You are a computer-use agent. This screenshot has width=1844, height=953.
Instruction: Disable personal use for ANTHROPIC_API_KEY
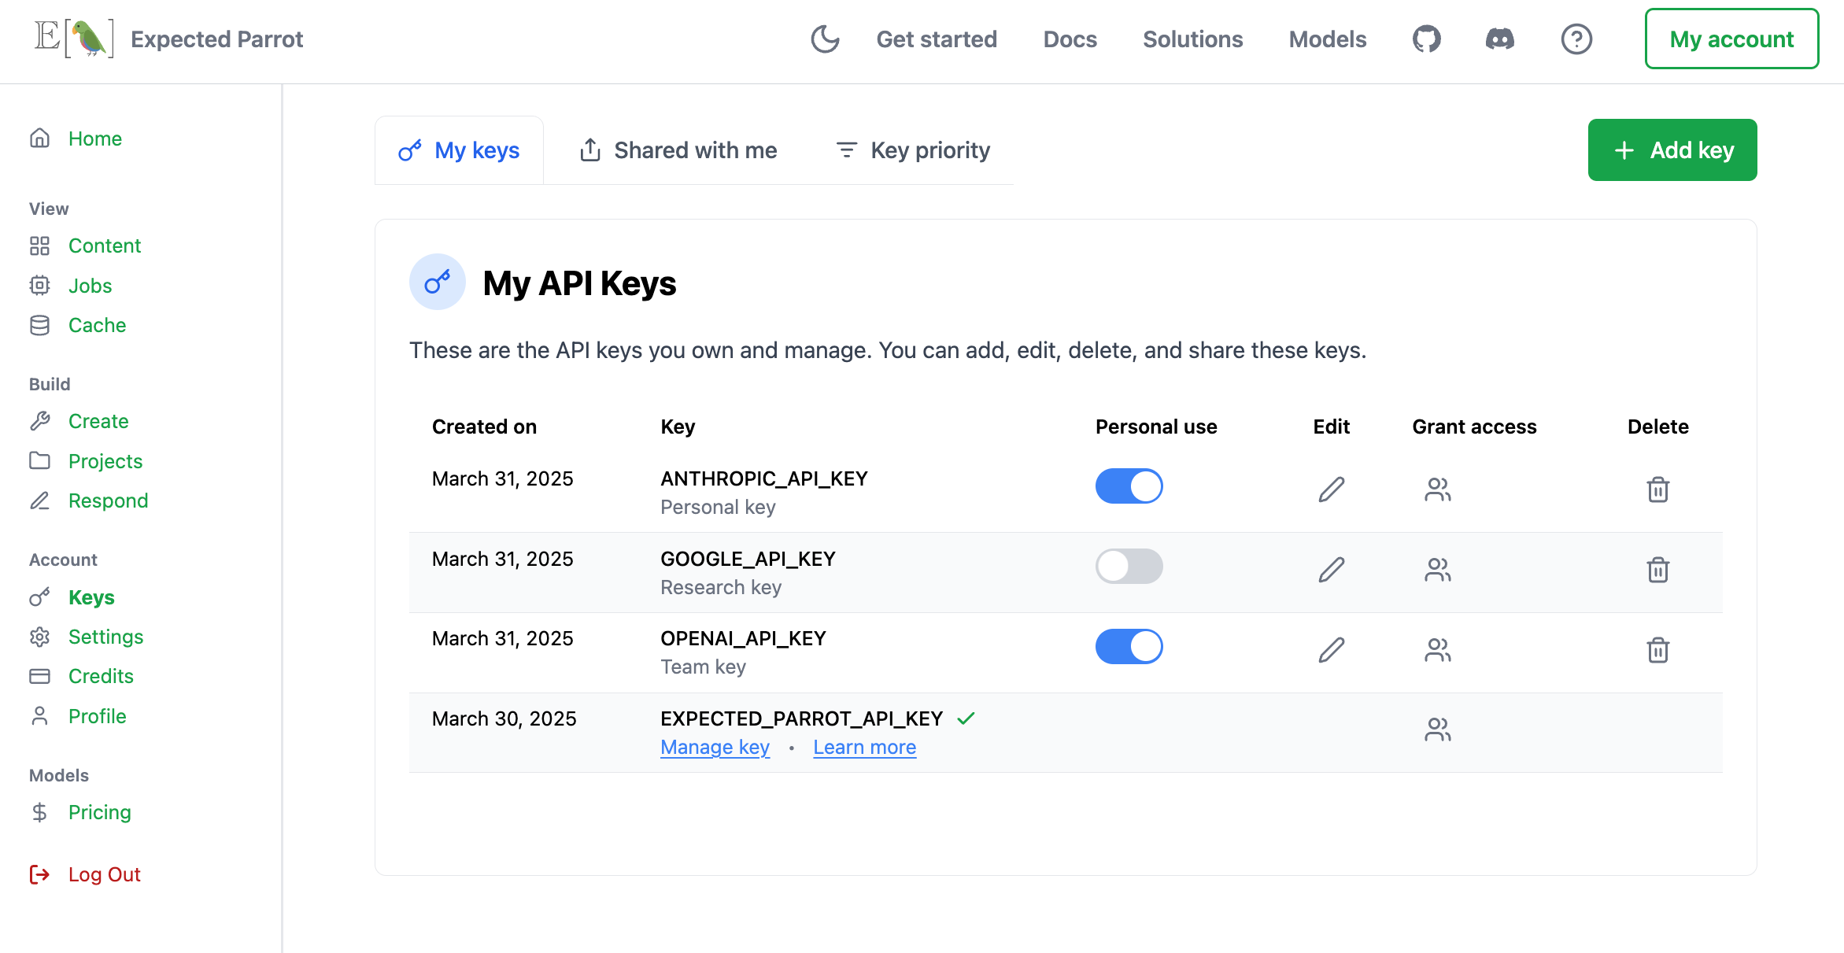point(1129,486)
